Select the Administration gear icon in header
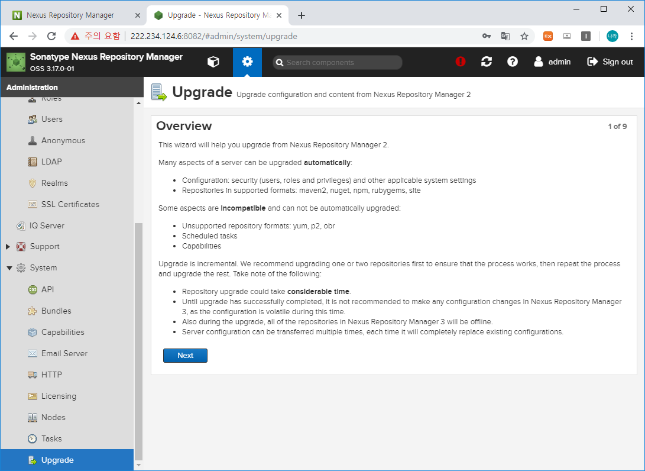 click(247, 62)
